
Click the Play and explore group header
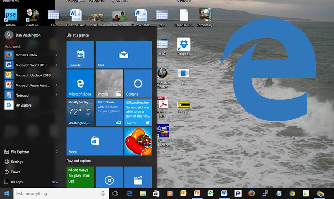pos(79,161)
